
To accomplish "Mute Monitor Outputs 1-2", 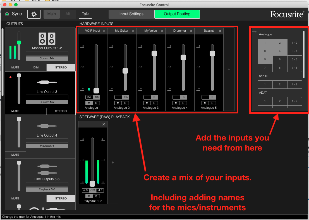I will tap(15, 67).
